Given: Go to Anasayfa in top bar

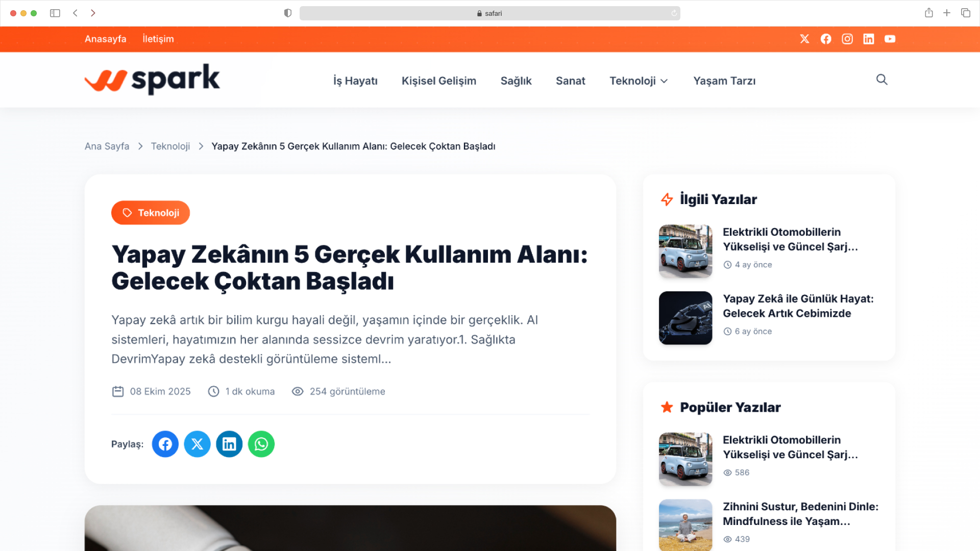Looking at the screenshot, I should click(x=105, y=39).
